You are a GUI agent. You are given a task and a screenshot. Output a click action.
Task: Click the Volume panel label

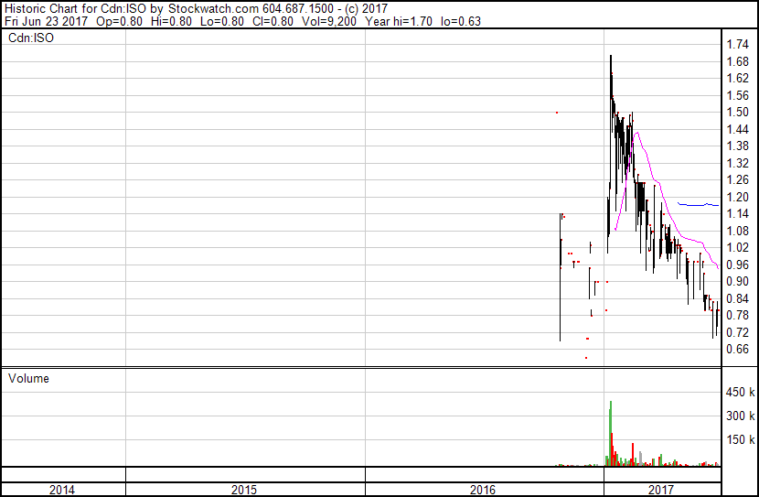(28, 378)
